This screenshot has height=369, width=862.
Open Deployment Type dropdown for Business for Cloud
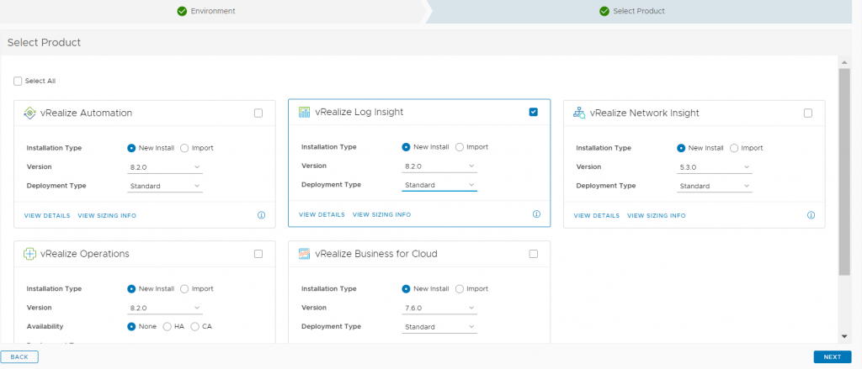tap(439, 327)
